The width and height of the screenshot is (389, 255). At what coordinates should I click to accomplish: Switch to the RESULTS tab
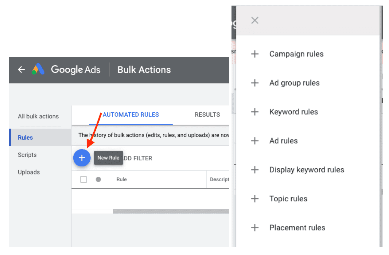tap(207, 114)
